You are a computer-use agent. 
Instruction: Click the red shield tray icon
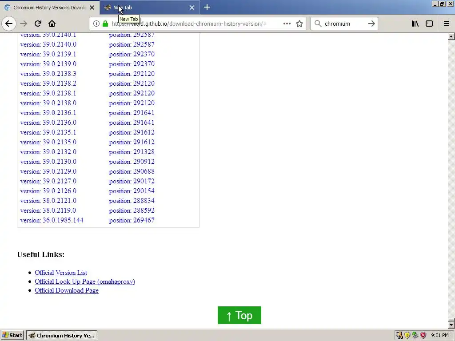coord(423,336)
